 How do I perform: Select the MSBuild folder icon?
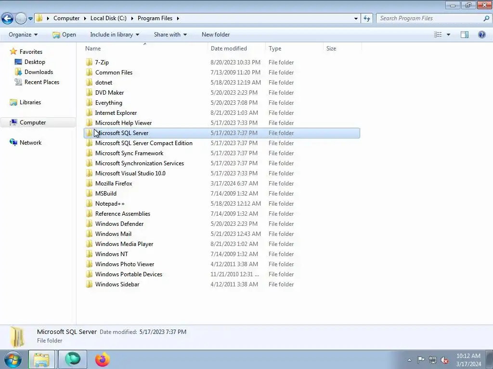pyautogui.click(x=89, y=193)
